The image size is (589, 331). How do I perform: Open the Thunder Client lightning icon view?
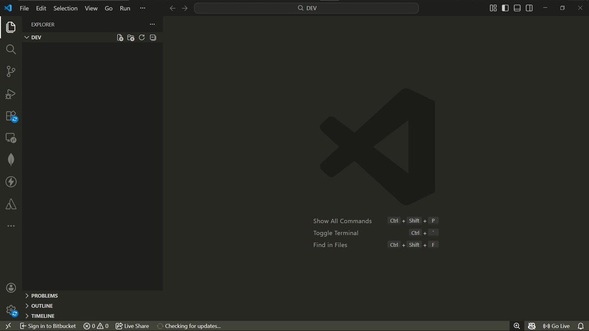pyautogui.click(x=11, y=182)
